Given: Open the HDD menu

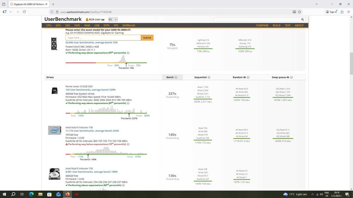Looking at the screenshot, I should click(77, 25).
